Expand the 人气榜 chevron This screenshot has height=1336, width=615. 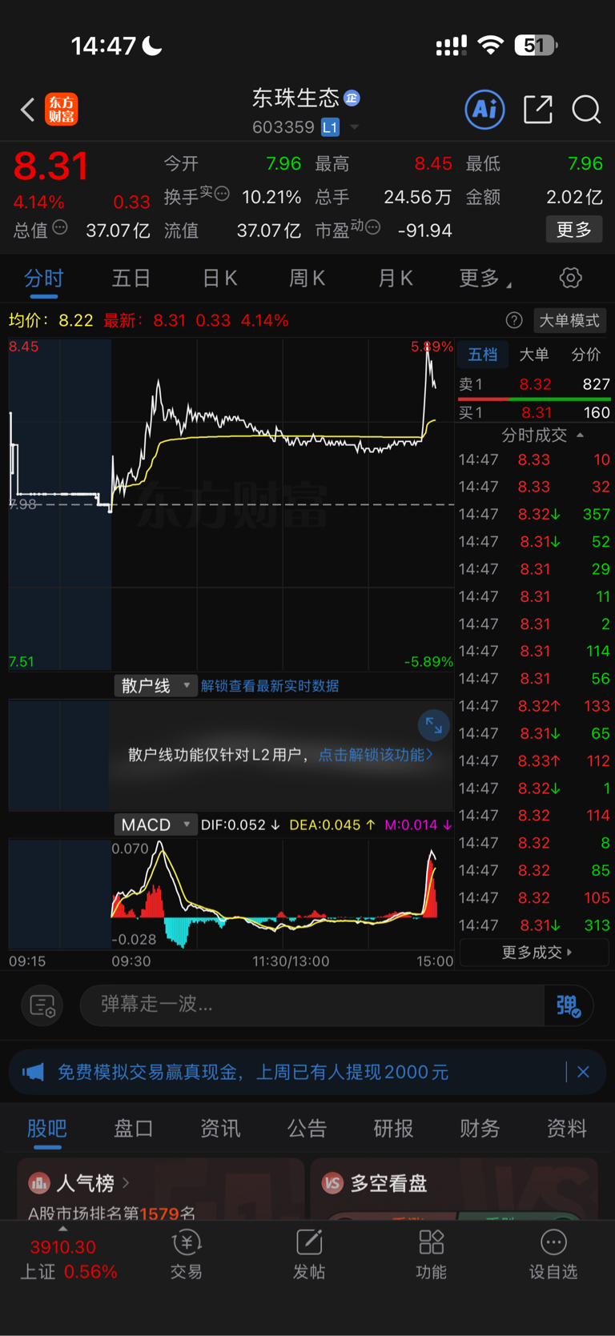(x=126, y=1182)
